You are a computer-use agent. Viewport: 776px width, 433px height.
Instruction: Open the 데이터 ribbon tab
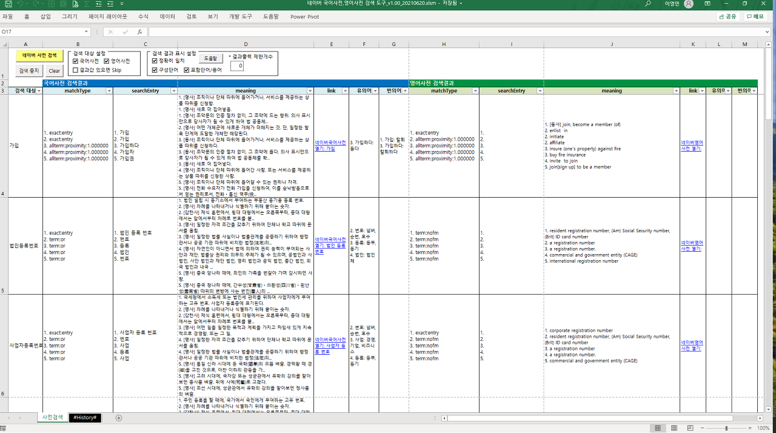(167, 16)
